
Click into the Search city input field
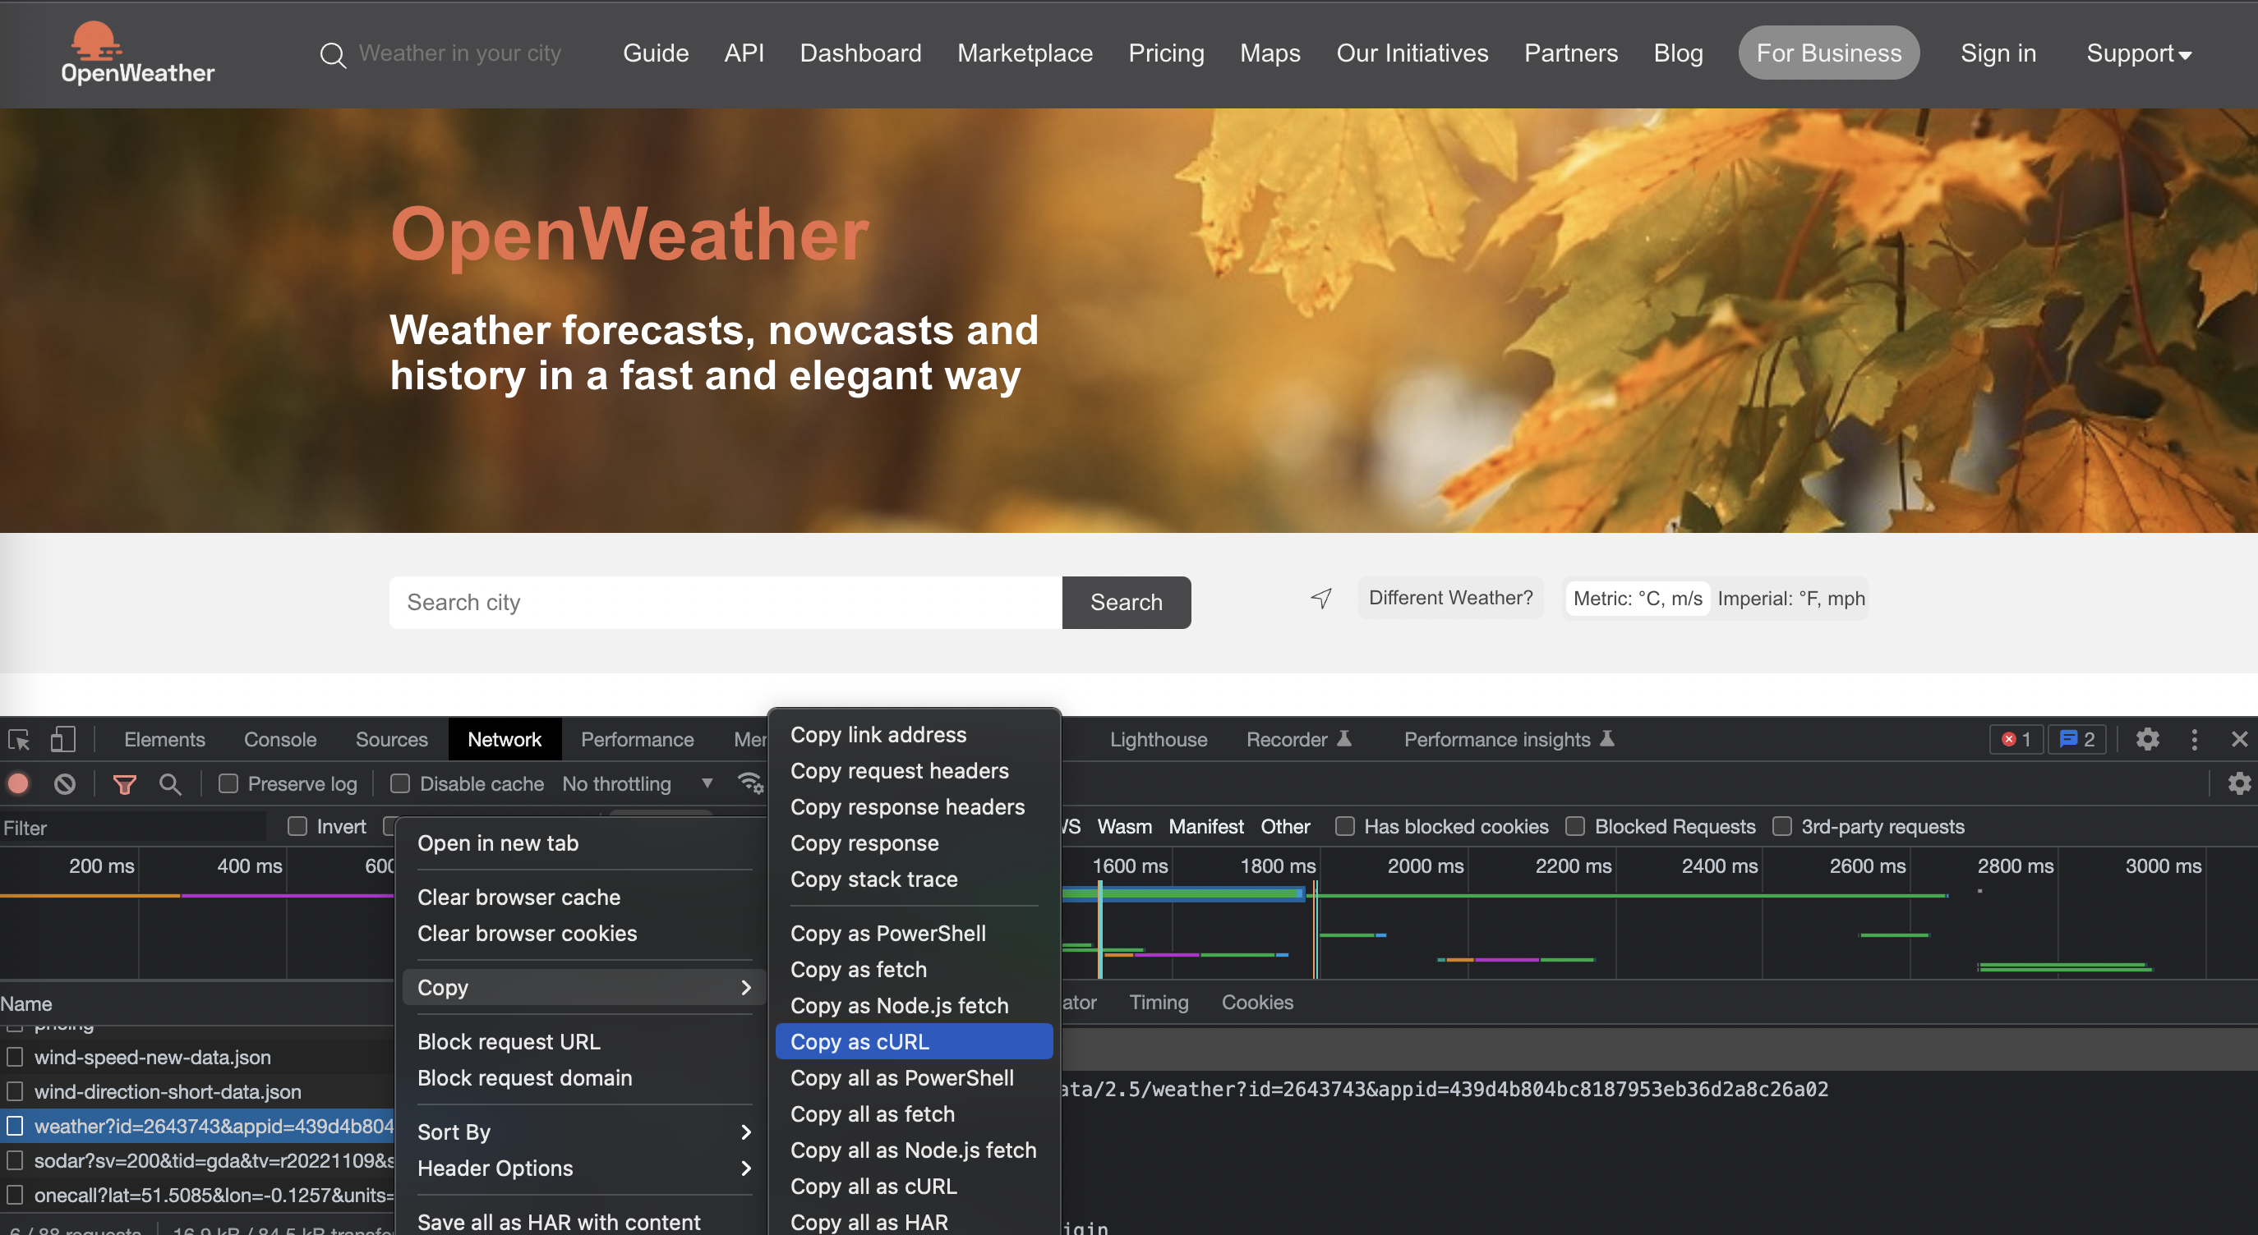[x=726, y=602]
